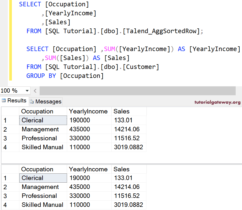Image resolution: width=242 pixels, height=210 pixels.
Task: Select the 3019.0882 cell in the second grid
Action: click(128, 205)
